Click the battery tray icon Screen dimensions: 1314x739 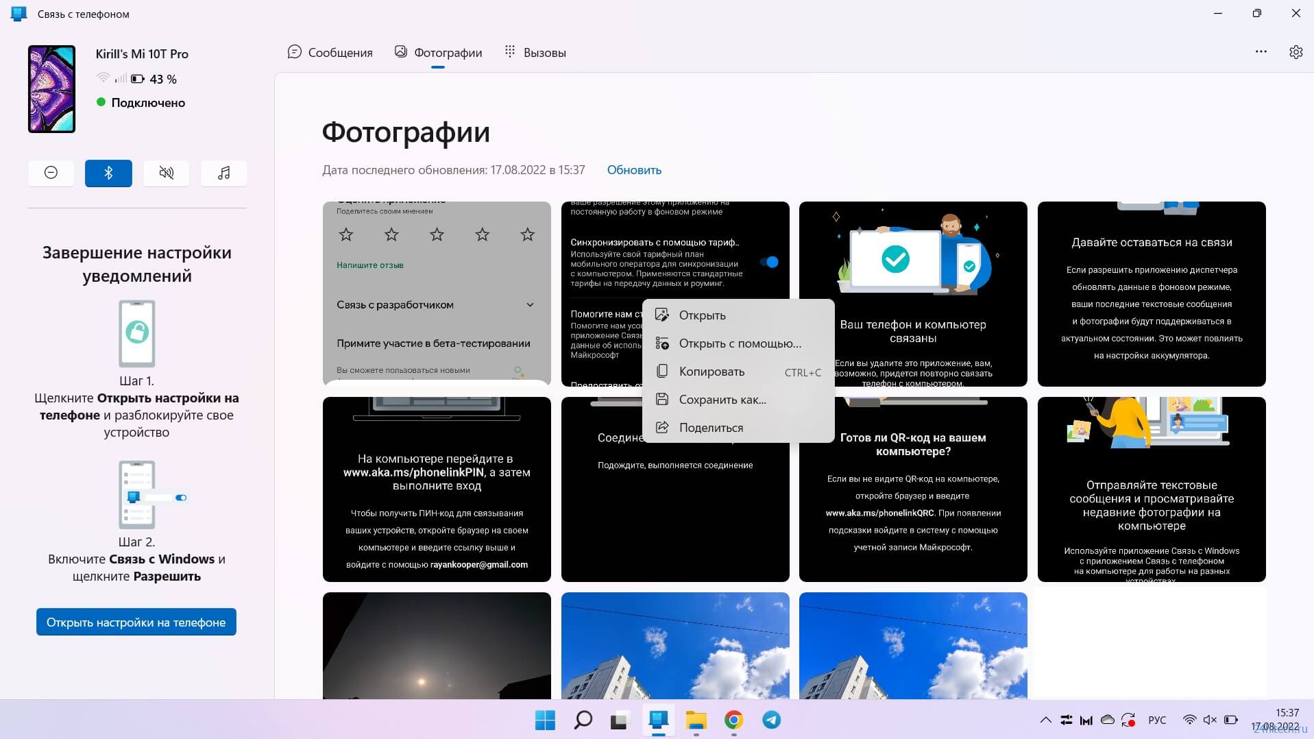click(x=1231, y=720)
